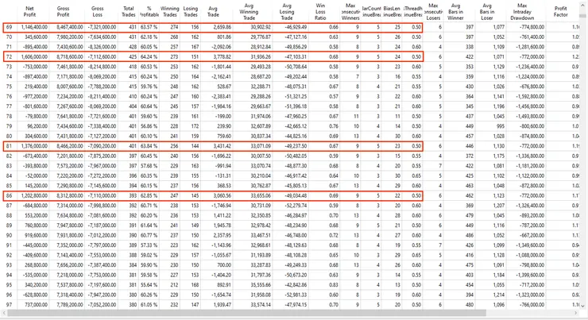Sort by the Net Profit column header
588x320 pixels.
click(29, 12)
